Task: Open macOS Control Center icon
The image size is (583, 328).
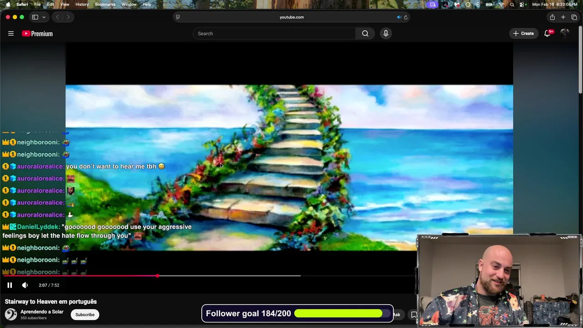Action: 522,5
